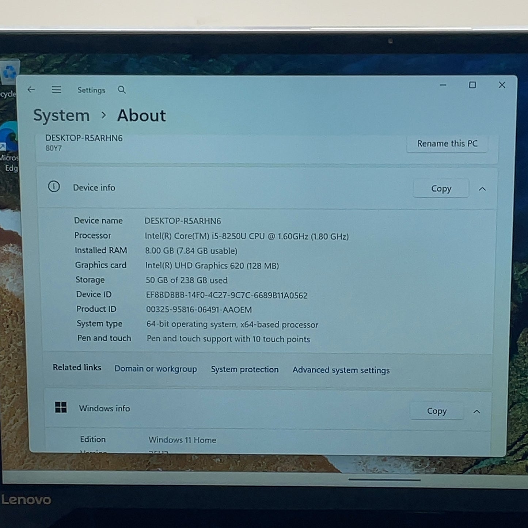
Task: Collapse the Device info section chevron
Action: tap(482, 189)
